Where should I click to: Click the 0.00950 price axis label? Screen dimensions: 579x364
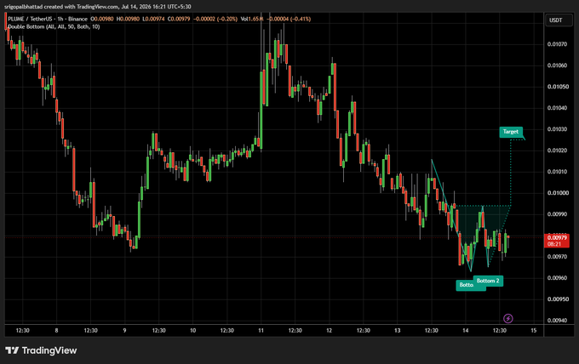[557, 299]
